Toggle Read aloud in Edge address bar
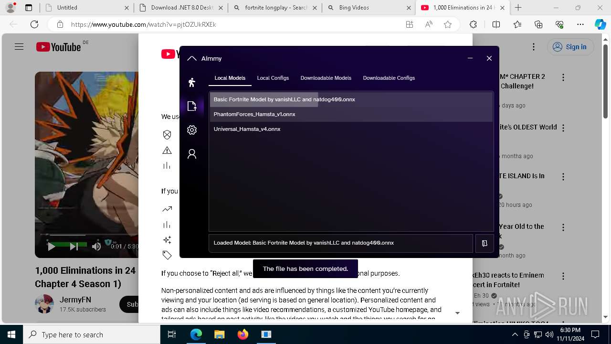This screenshot has height=344, width=611. 429,24
